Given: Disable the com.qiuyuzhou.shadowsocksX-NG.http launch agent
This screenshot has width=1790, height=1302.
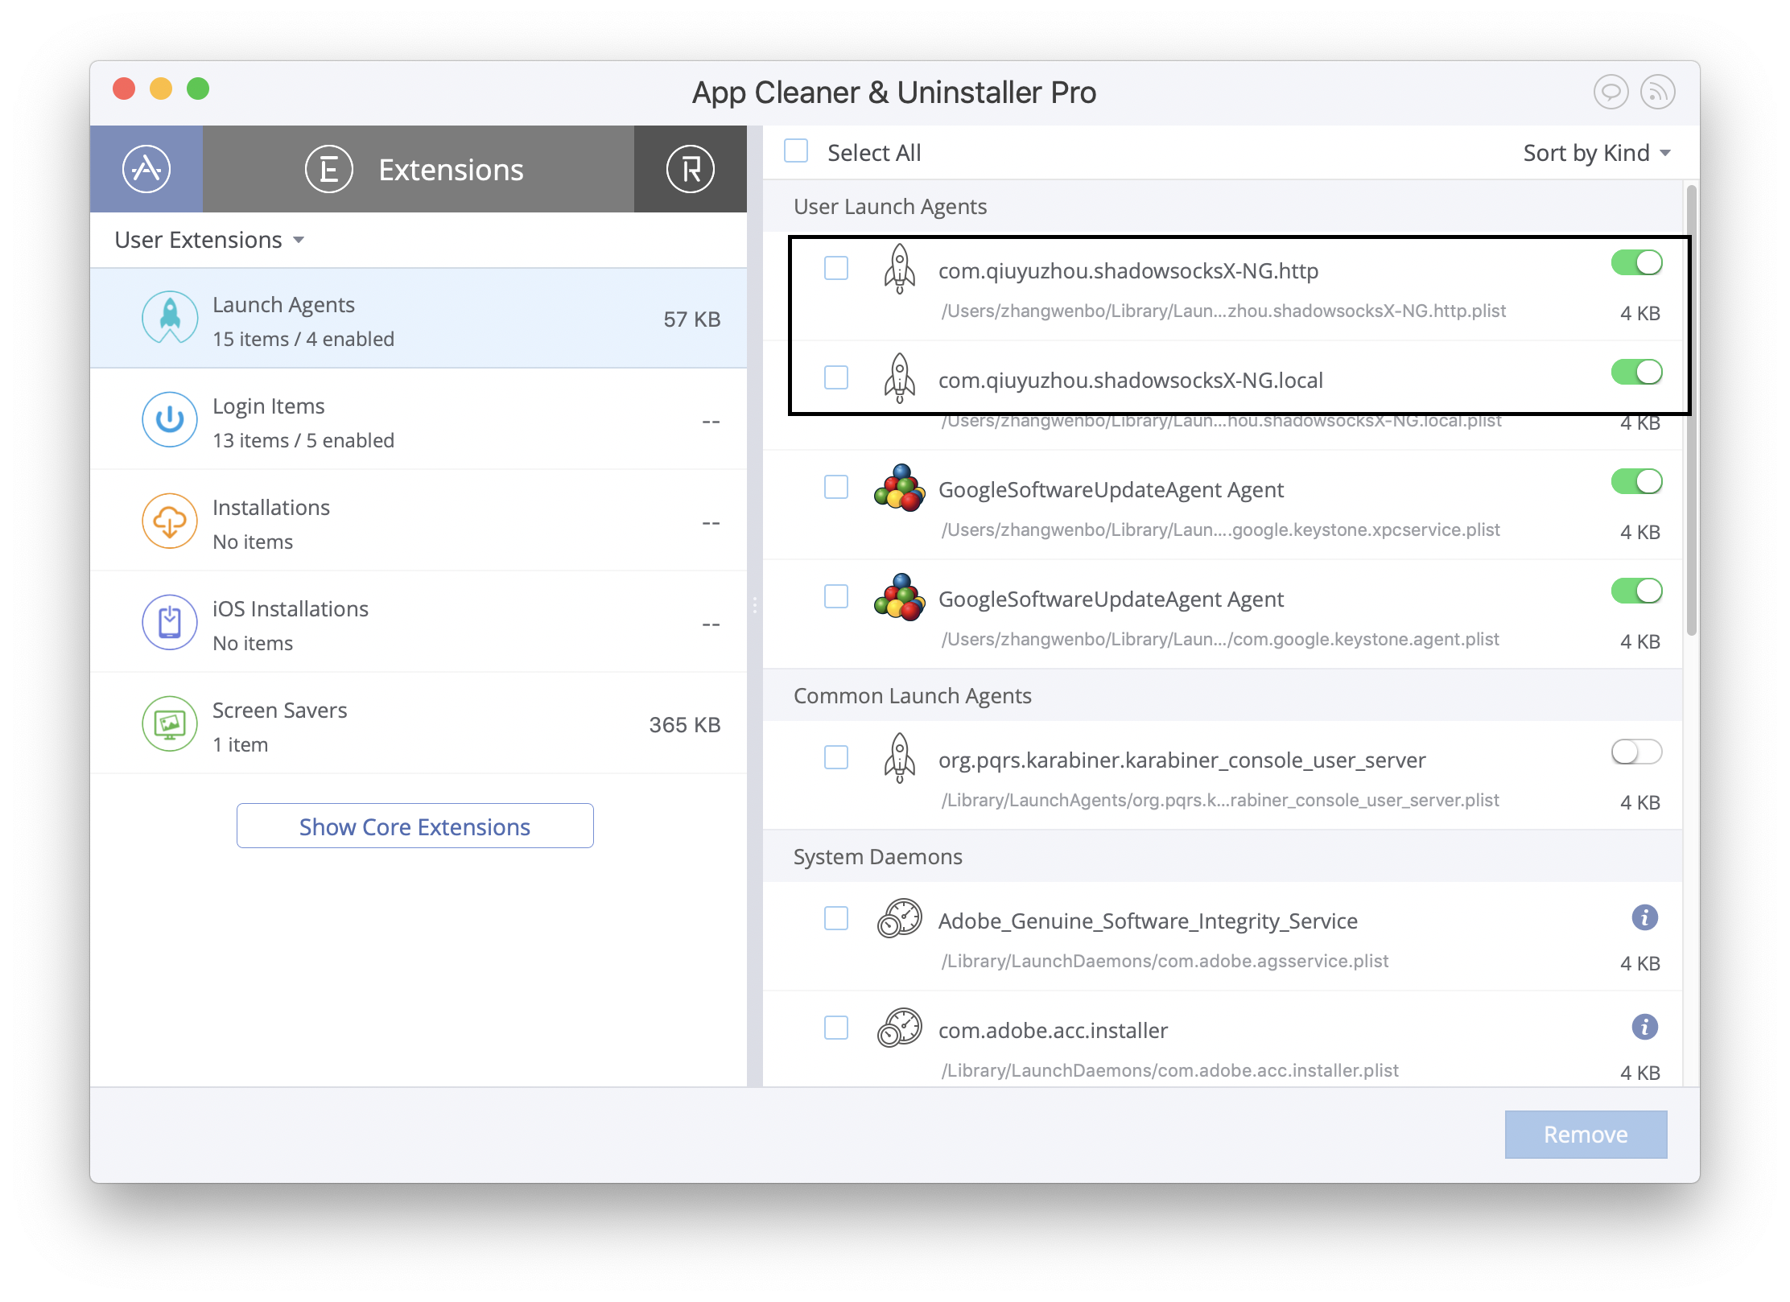Looking at the screenshot, I should pyautogui.click(x=1637, y=262).
